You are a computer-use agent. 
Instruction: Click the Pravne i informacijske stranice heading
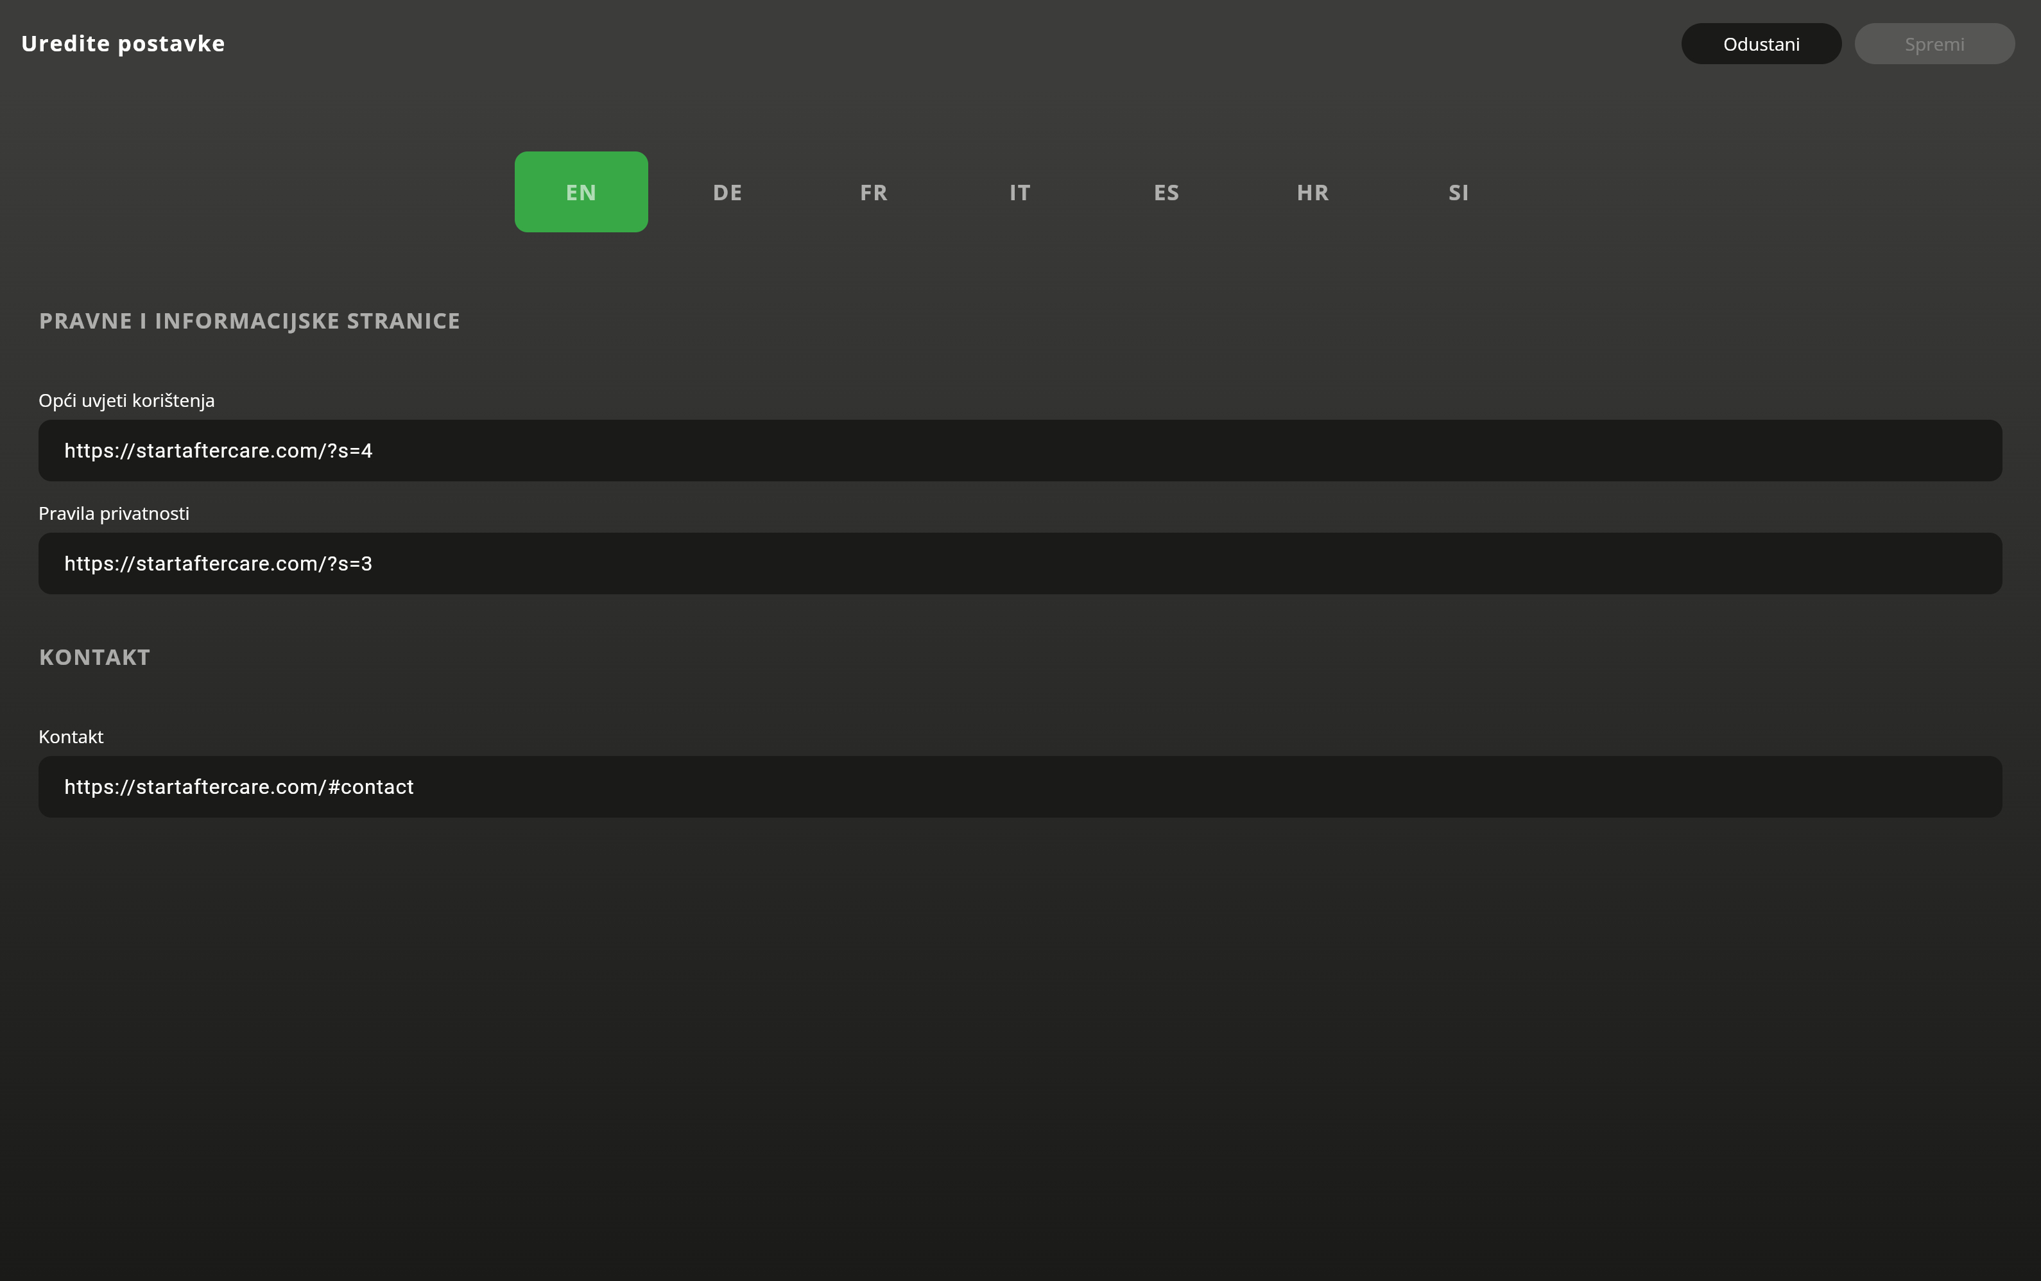pyautogui.click(x=249, y=321)
